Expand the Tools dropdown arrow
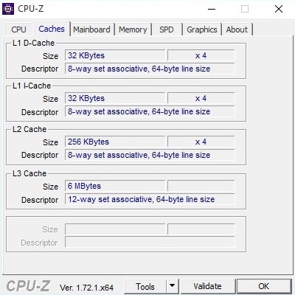295x295 pixels. pos(173,286)
